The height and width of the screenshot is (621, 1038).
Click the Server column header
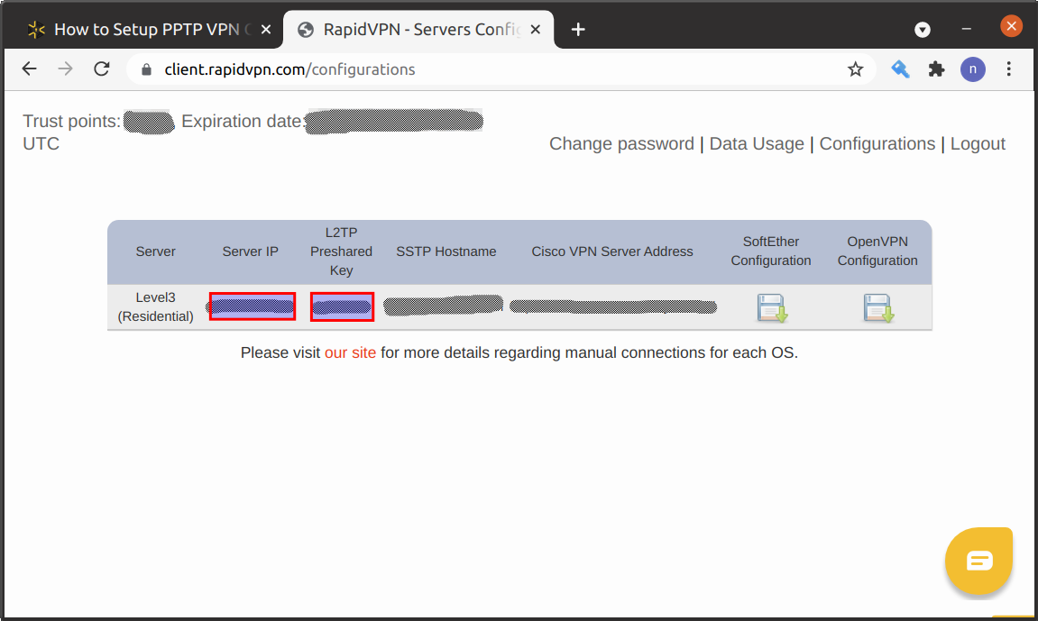[x=156, y=251]
